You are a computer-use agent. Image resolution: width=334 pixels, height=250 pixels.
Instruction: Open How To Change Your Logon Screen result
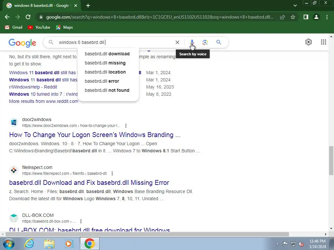coord(95,135)
